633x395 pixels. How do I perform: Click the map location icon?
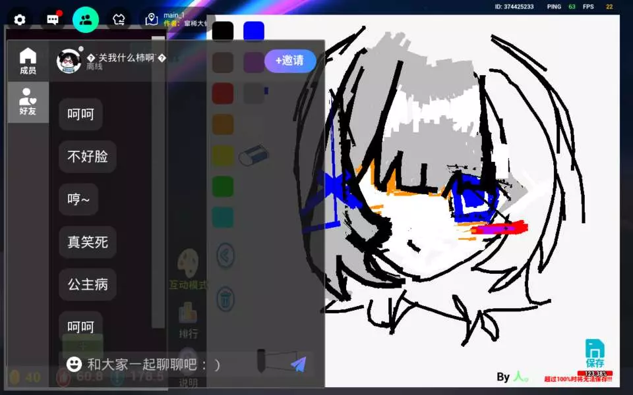coord(152,20)
